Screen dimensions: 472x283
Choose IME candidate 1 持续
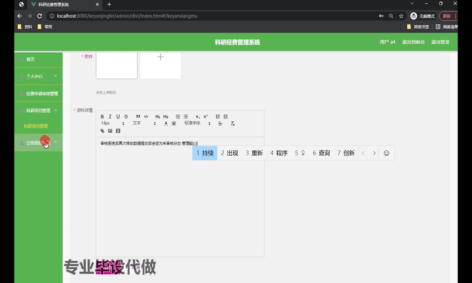[x=205, y=153]
